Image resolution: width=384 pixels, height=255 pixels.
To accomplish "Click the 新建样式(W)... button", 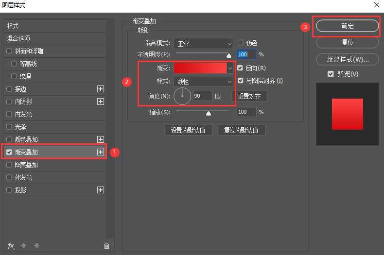I will click(348, 59).
